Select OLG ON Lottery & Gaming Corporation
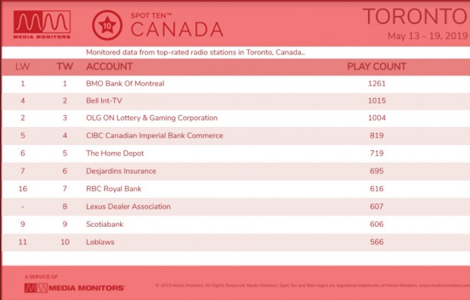 pos(152,118)
